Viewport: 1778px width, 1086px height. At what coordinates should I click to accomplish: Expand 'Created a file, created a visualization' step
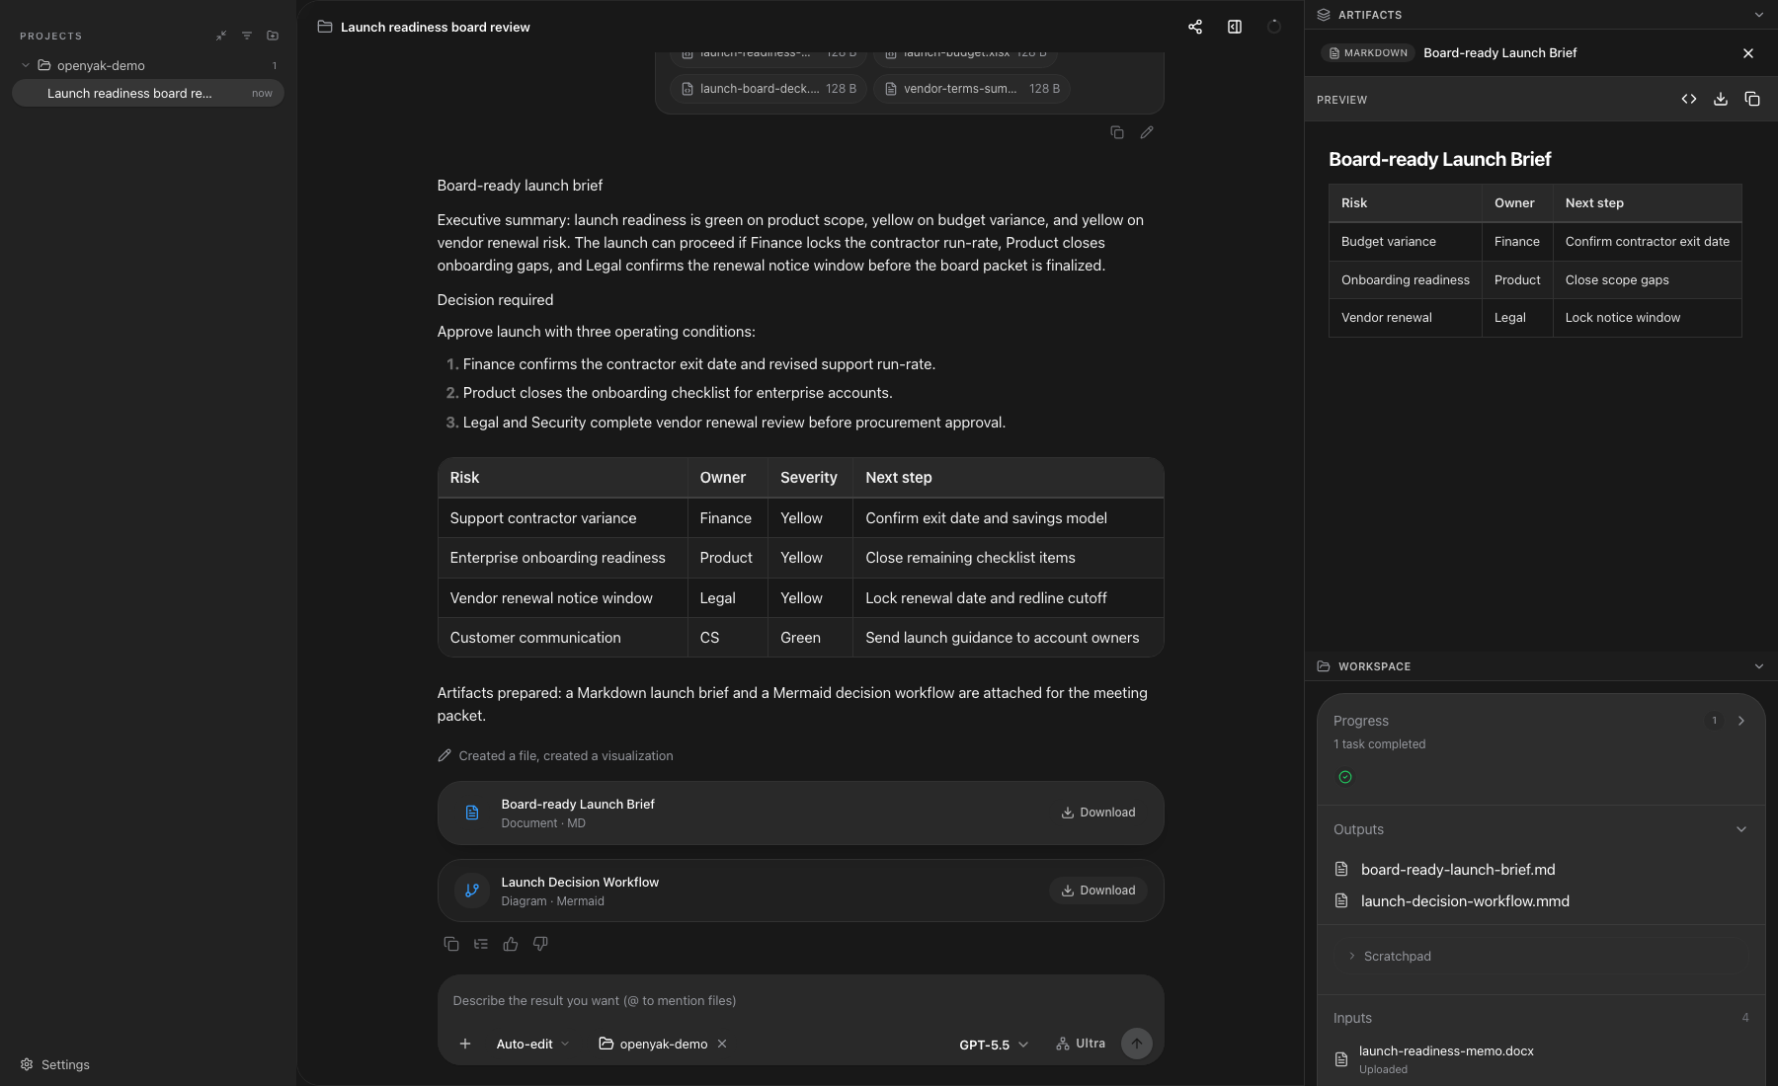click(555, 755)
